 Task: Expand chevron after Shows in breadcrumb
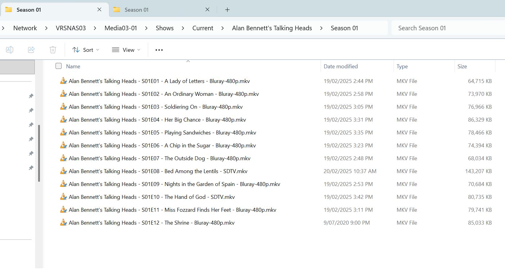click(x=183, y=28)
